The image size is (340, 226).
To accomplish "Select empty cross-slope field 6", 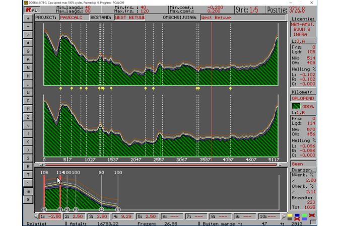I will (172, 216).
